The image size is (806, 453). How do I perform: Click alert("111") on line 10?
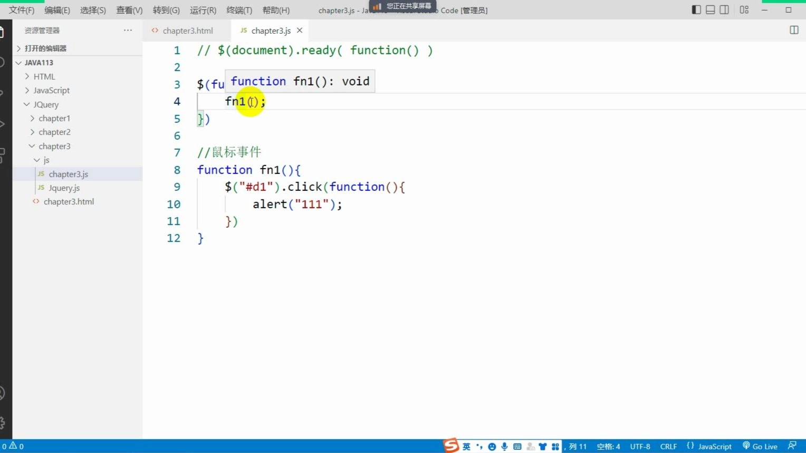297,204
